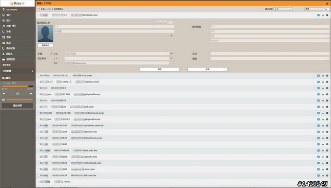Click round gear icon on the 4754 row

click(327, 176)
